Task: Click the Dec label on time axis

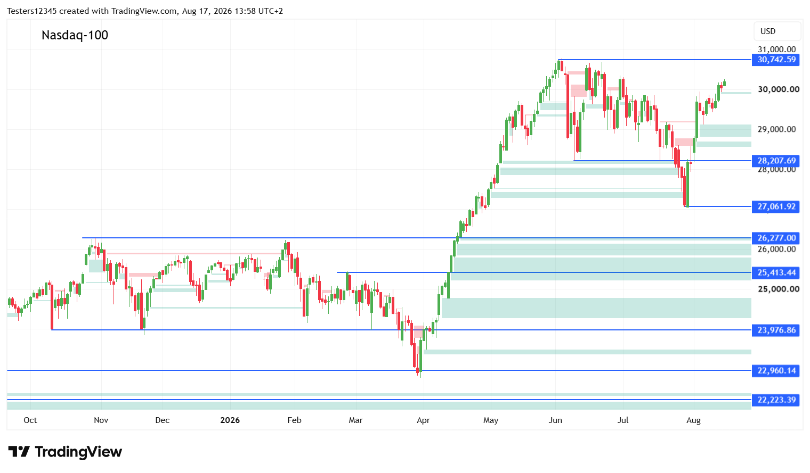Action: coord(162,420)
